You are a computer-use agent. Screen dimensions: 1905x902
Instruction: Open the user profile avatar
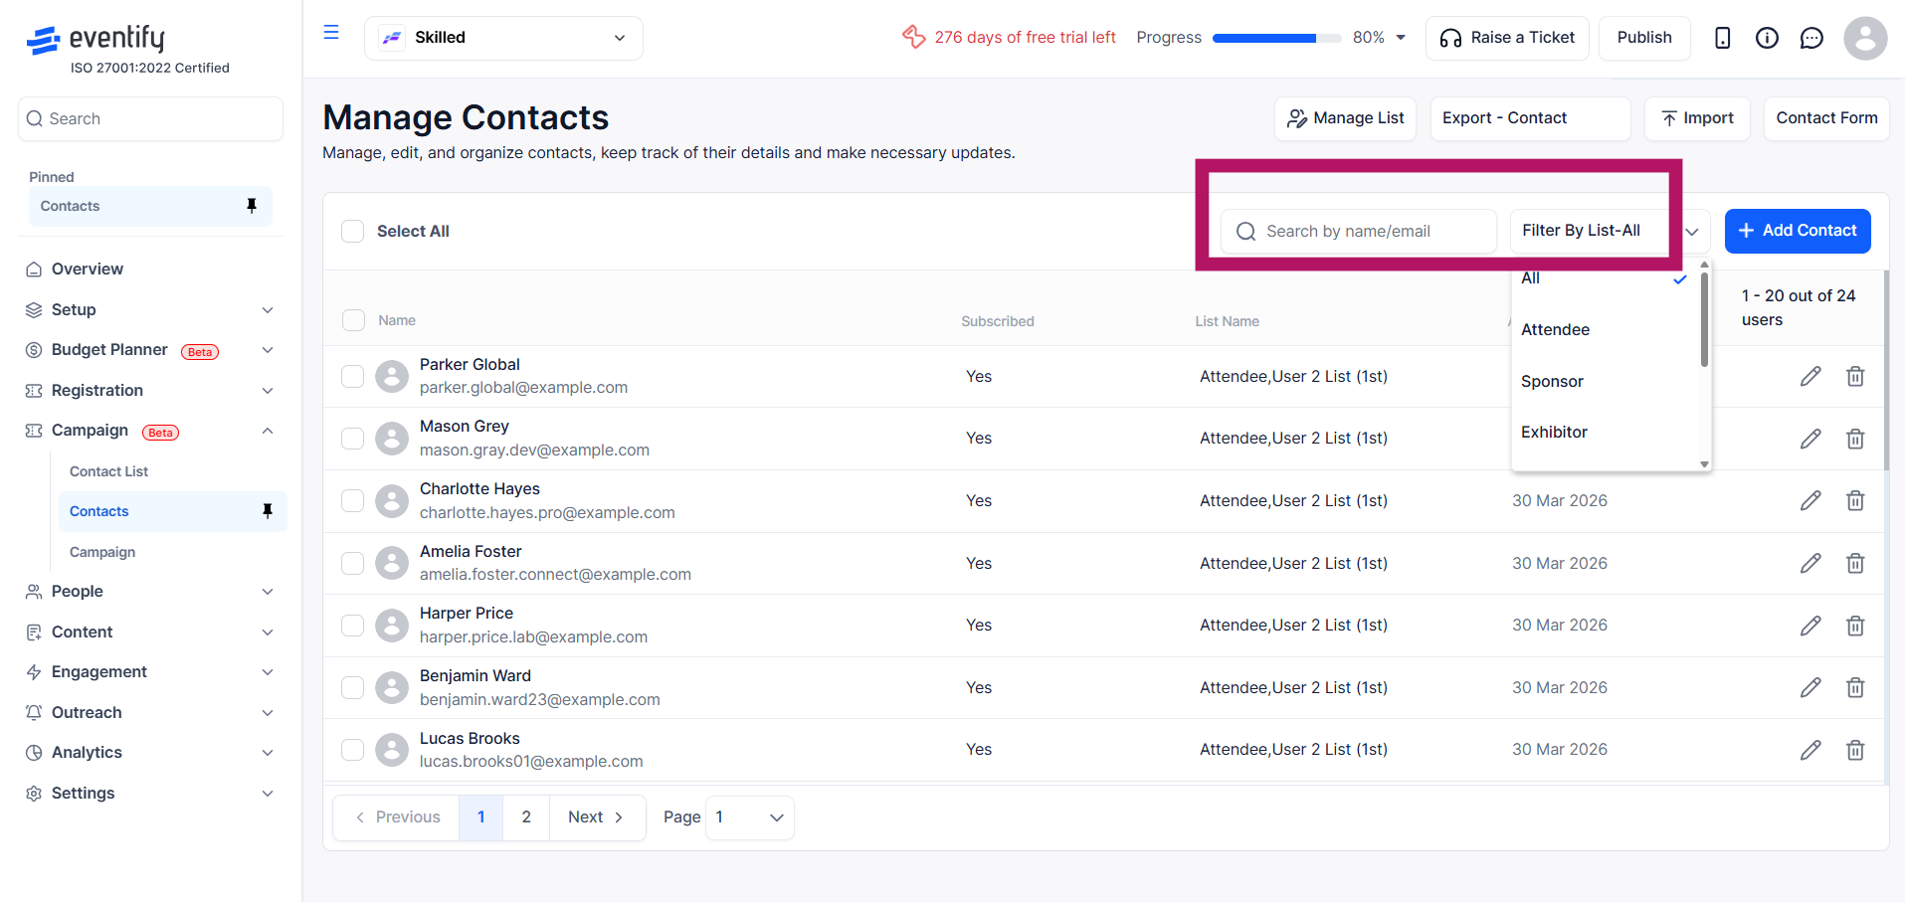(1865, 38)
